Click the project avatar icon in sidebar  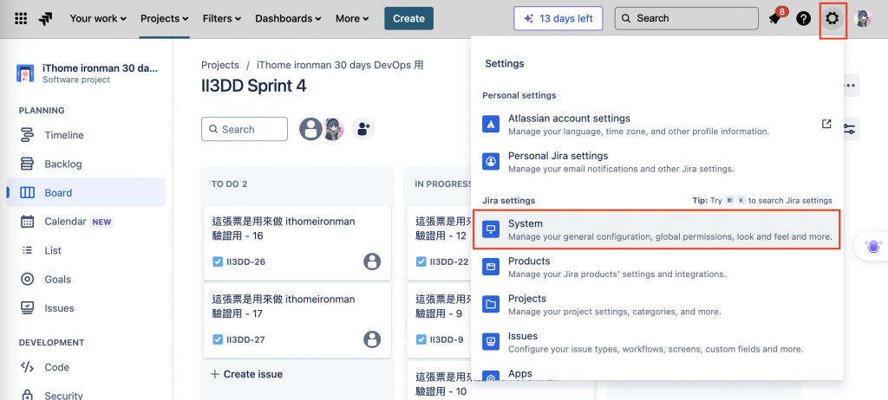[x=25, y=74]
